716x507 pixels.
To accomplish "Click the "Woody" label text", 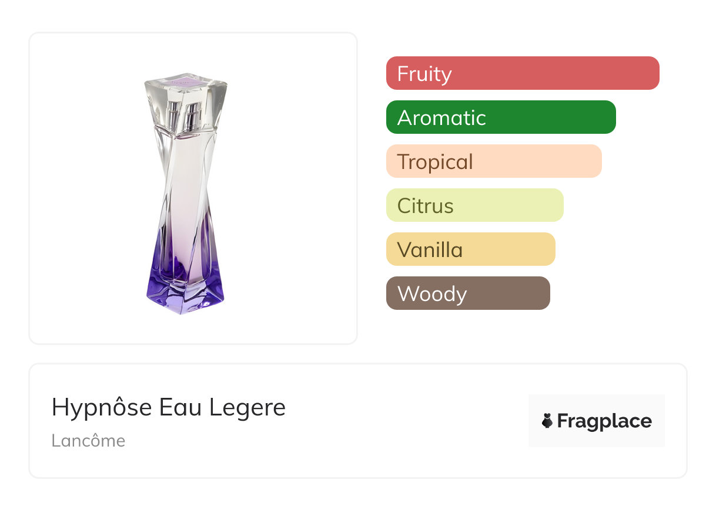I will click(432, 294).
